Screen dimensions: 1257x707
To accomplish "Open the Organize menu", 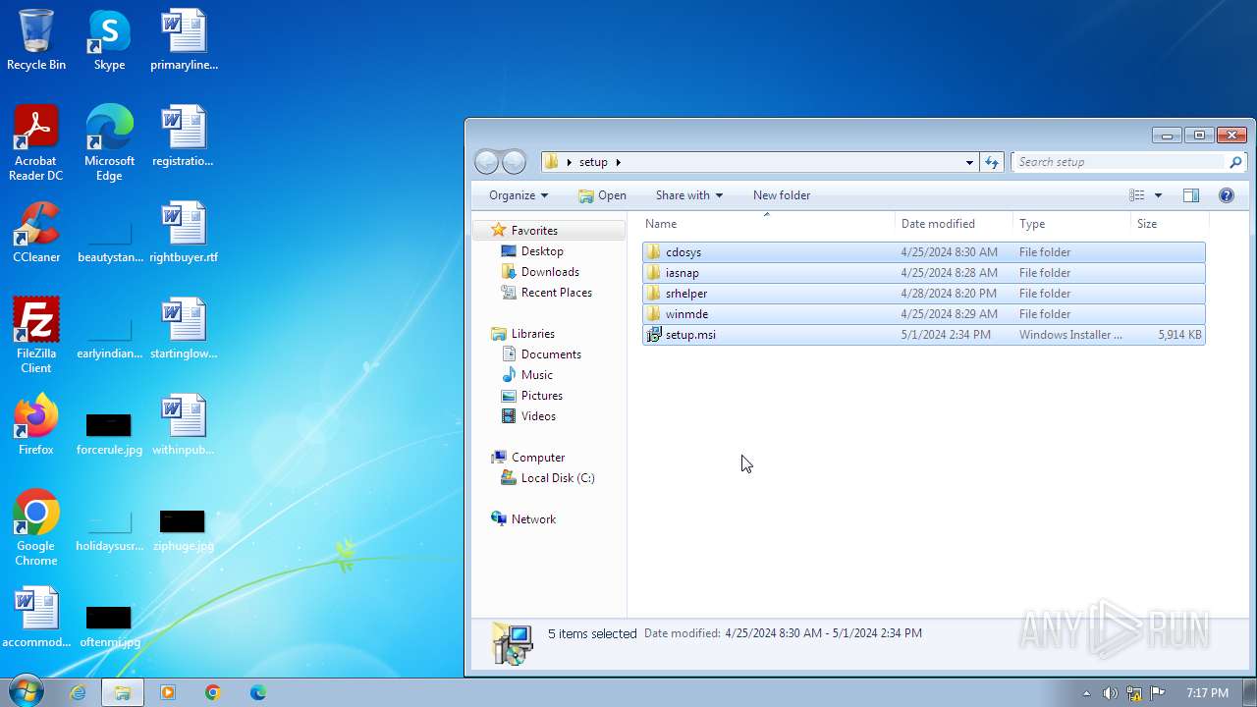I will pos(519,195).
